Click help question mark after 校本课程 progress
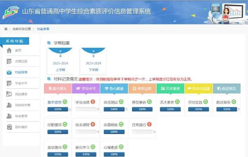This screenshot has width=248, height=157. (98, 132)
